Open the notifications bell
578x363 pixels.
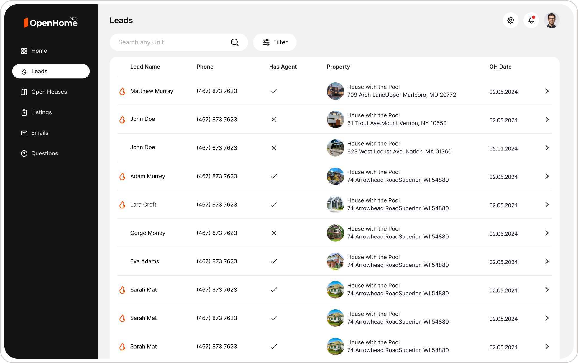point(531,20)
